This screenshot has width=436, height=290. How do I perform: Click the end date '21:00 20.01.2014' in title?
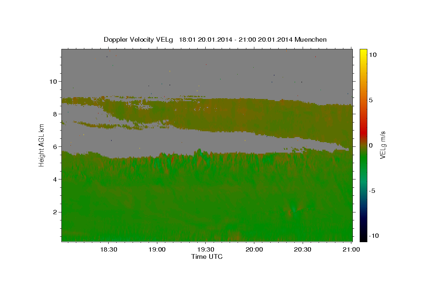(x=266, y=40)
